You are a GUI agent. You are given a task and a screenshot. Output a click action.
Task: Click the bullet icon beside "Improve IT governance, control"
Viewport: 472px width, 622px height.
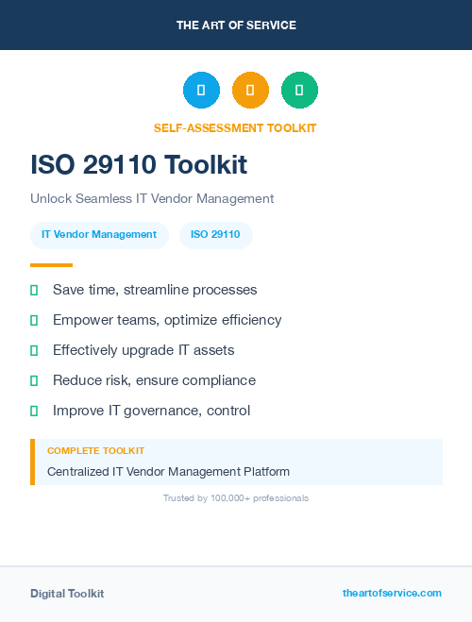click(x=34, y=411)
